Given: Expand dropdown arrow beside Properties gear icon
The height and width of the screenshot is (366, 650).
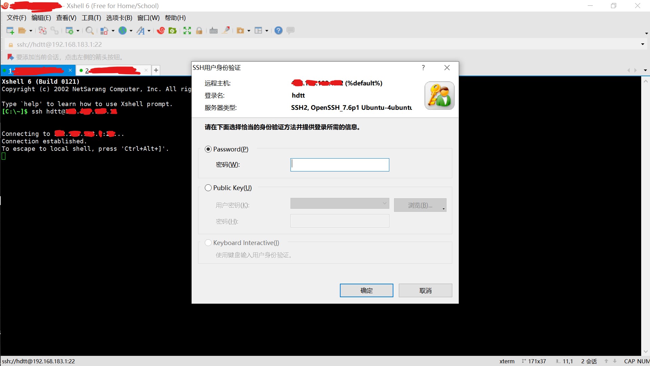Looking at the screenshot, I should 78,31.
